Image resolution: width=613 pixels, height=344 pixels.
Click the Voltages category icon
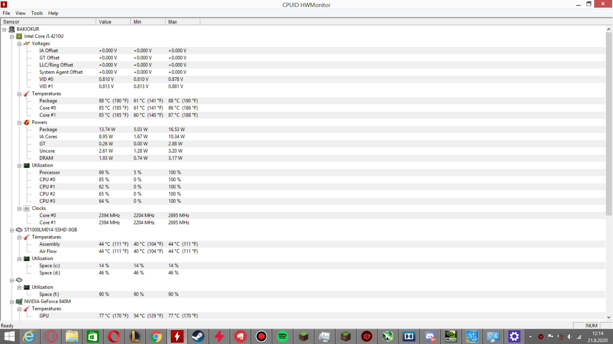point(27,44)
